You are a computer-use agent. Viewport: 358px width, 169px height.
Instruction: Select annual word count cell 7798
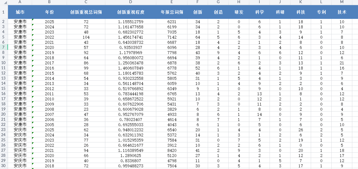[172, 52]
